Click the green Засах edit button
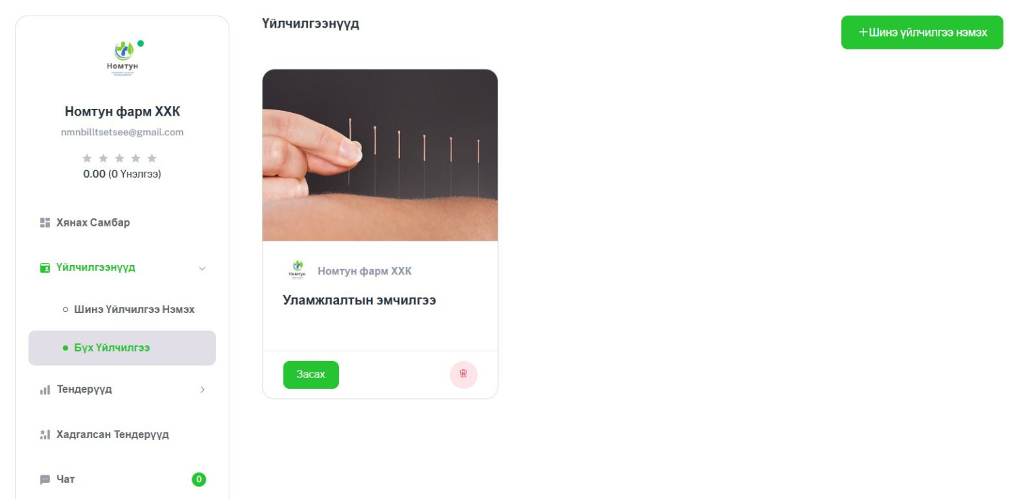Image resolution: width=1015 pixels, height=499 pixels. [x=311, y=375]
